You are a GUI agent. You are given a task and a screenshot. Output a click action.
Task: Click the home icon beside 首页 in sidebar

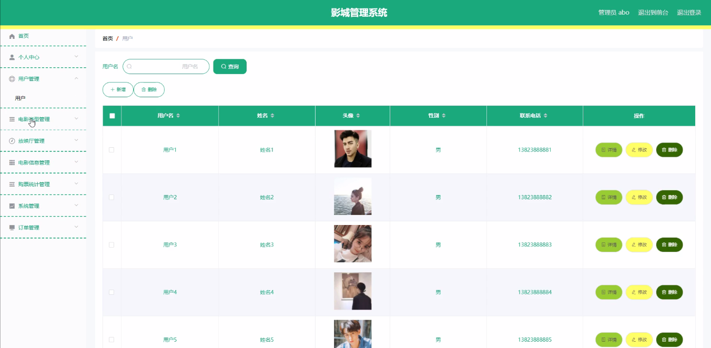12,36
